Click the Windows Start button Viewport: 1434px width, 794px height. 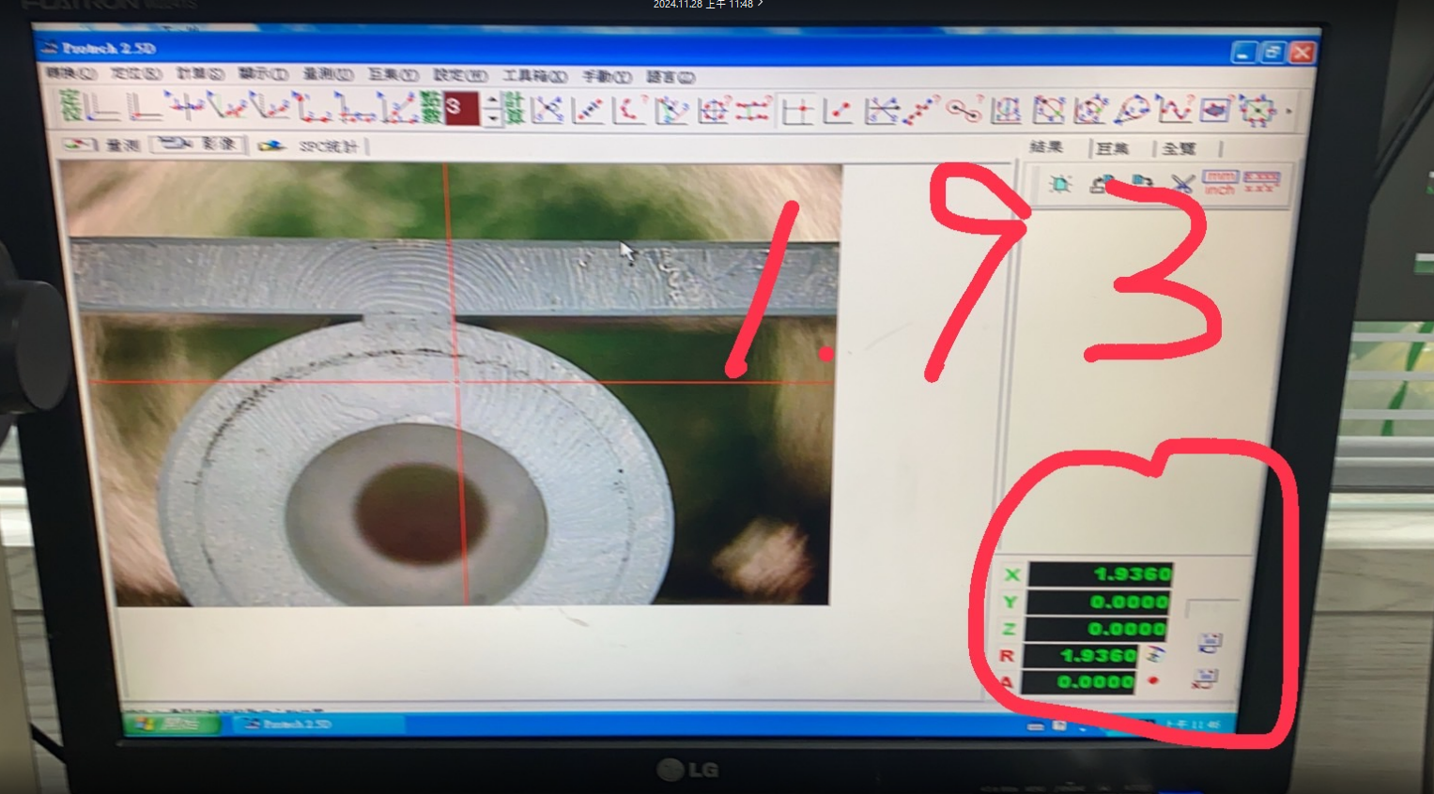pyautogui.click(x=171, y=724)
